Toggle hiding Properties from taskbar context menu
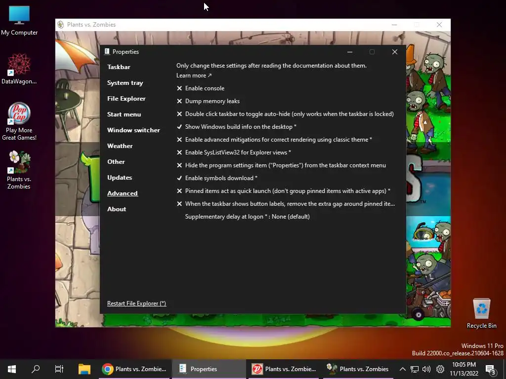 (281, 165)
